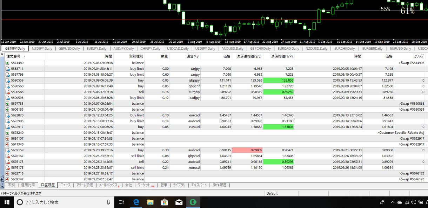Image resolution: width=428 pixels, height=208 pixels.
Task: Switch to the green trading app on taskbar
Action: point(193,202)
